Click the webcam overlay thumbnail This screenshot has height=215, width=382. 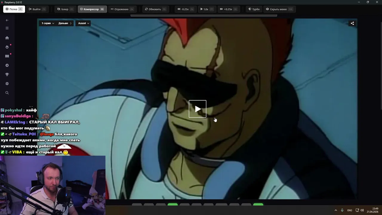[53, 185]
